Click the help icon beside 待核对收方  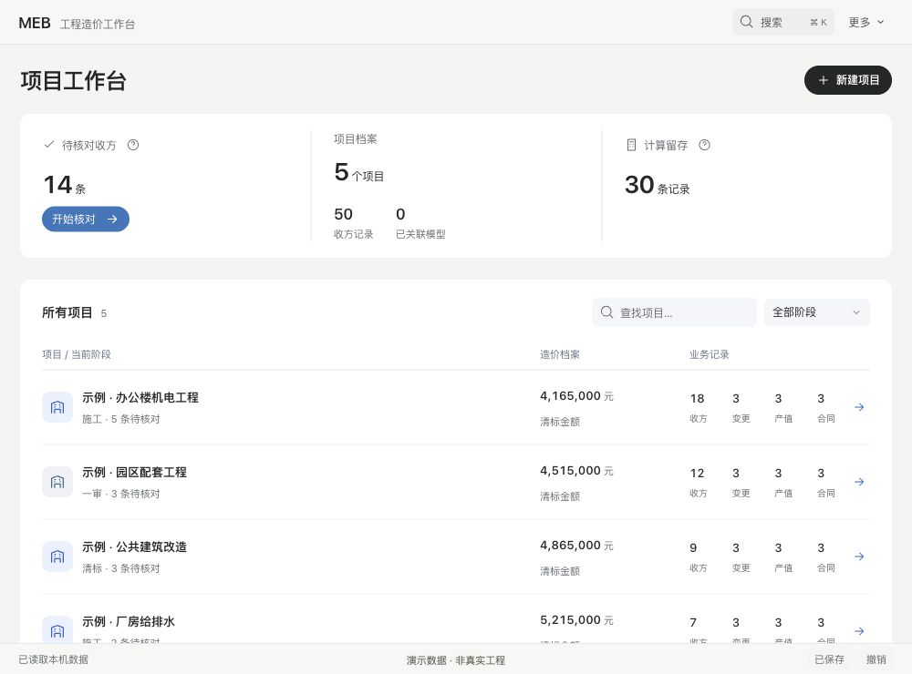[133, 145]
